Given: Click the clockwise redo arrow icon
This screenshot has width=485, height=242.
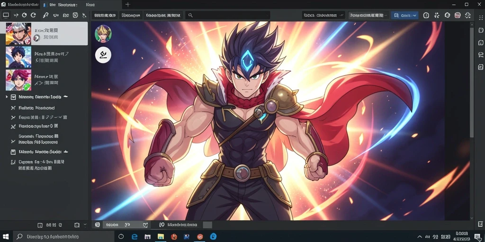Looking at the screenshot, I should coord(33,15).
